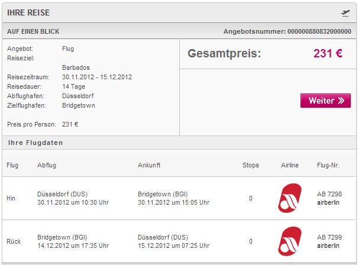Click the Weiter button
Image resolution: width=359 pixels, height=265 pixels.
pos(325,101)
